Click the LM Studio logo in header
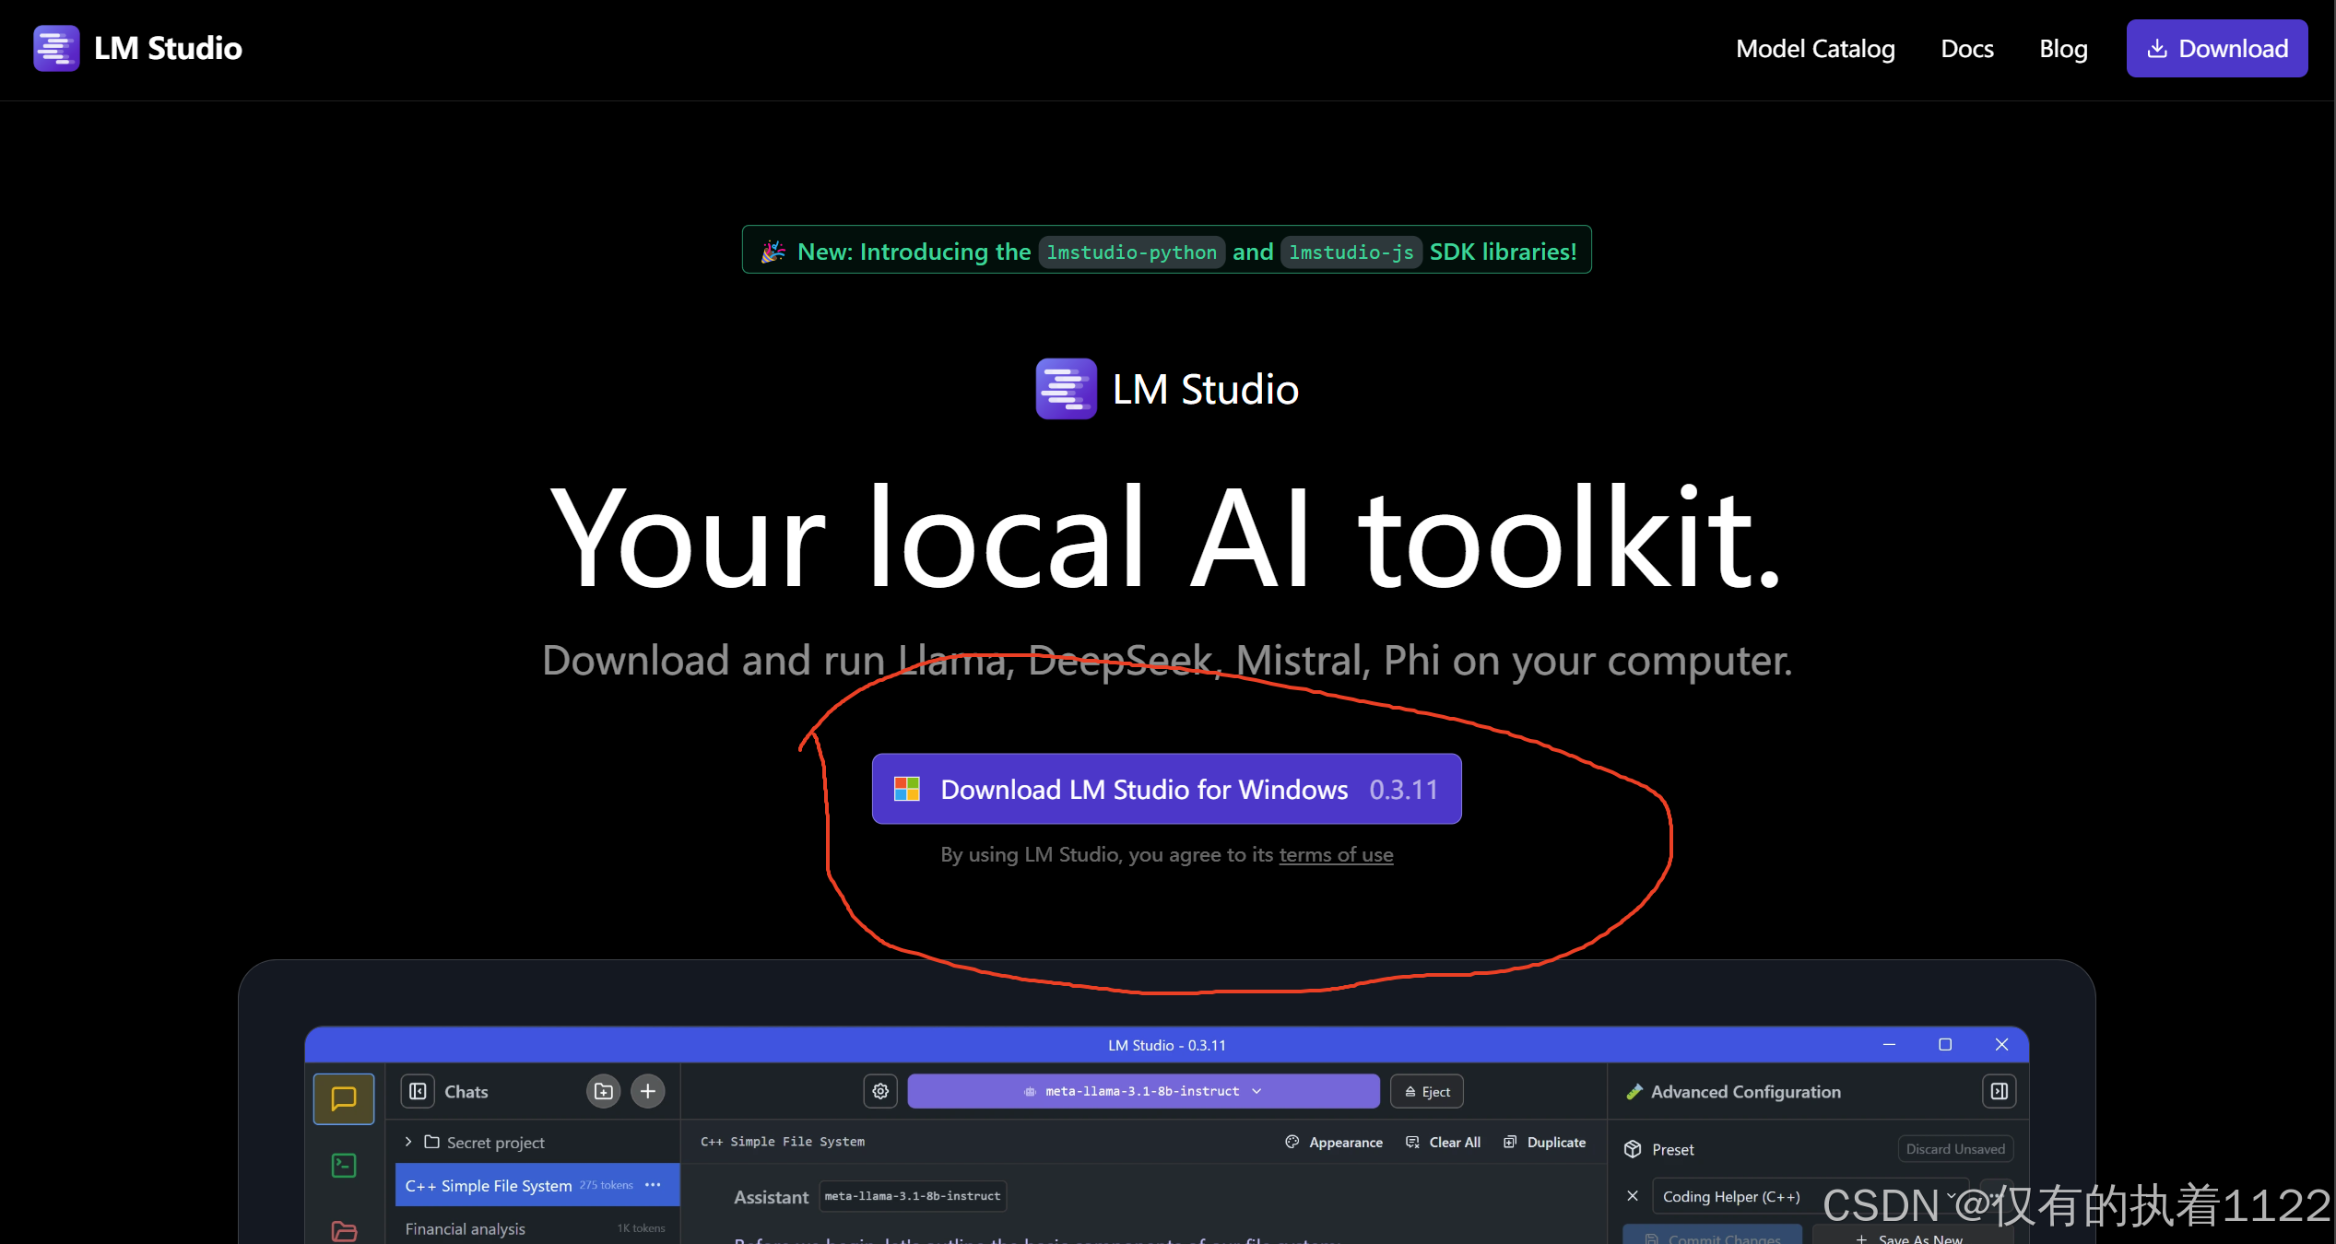 click(56, 48)
